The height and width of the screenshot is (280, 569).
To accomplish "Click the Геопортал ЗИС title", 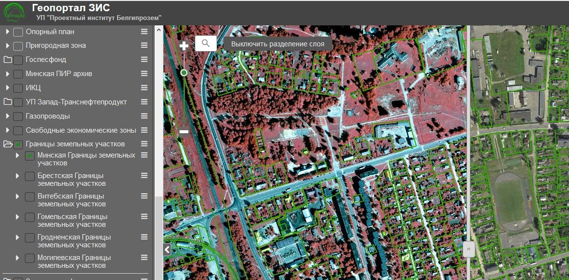I will click(x=71, y=8).
